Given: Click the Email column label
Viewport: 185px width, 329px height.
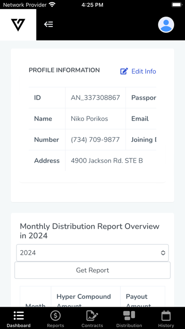Looking at the screenshot, I should point(140,119).
